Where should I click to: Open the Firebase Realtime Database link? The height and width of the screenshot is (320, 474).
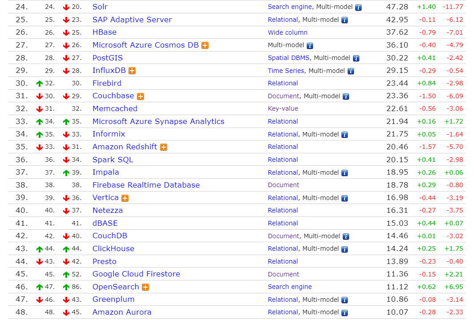coord(146,185)
